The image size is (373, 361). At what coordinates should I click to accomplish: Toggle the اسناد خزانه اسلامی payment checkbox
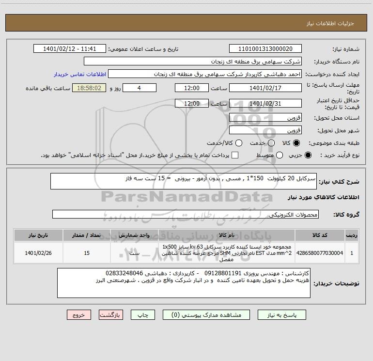235,155
